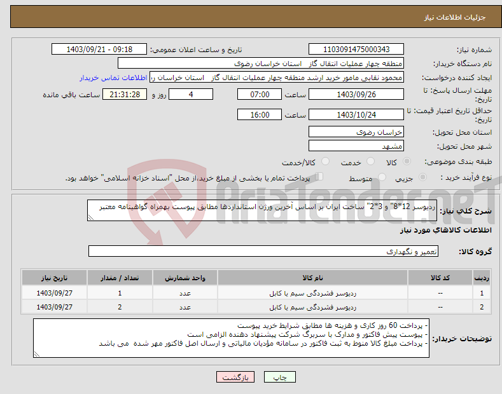Click the delivery city field مشهد
The height and width of the screenshot is (394, 502).
coord(356,146)
